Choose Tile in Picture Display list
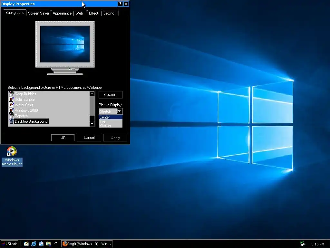Image resolution: width=330 pixels, height=248 pixels. coord(111,121)
